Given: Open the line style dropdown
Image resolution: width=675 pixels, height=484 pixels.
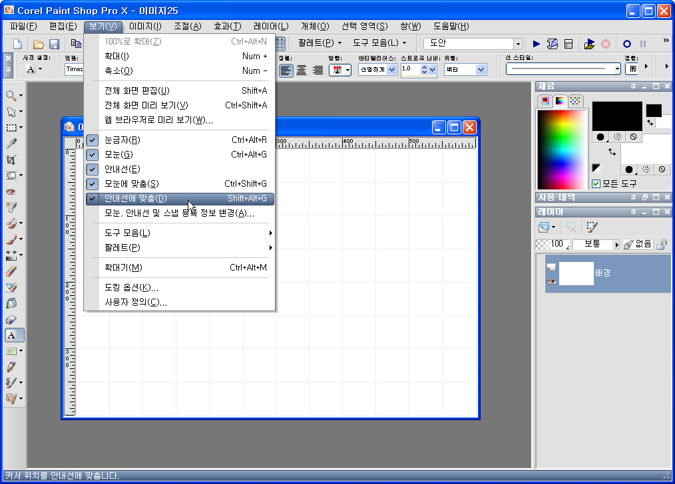Looking at the screenshot, I should coord(617,69).
